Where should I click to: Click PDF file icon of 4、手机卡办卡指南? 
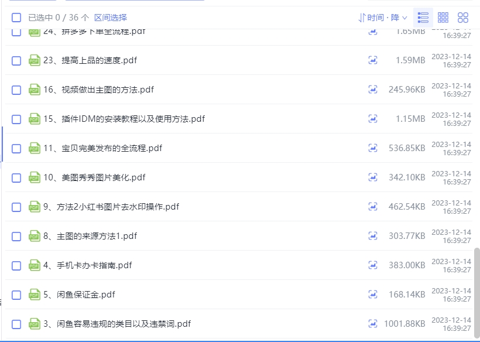pos(35,265)
